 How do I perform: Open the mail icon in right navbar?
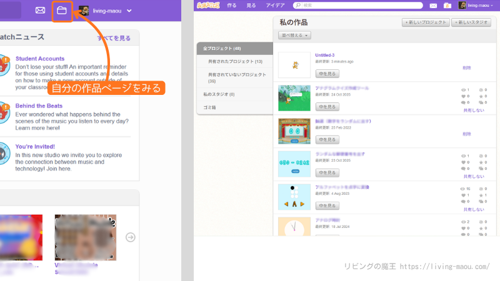435,5
